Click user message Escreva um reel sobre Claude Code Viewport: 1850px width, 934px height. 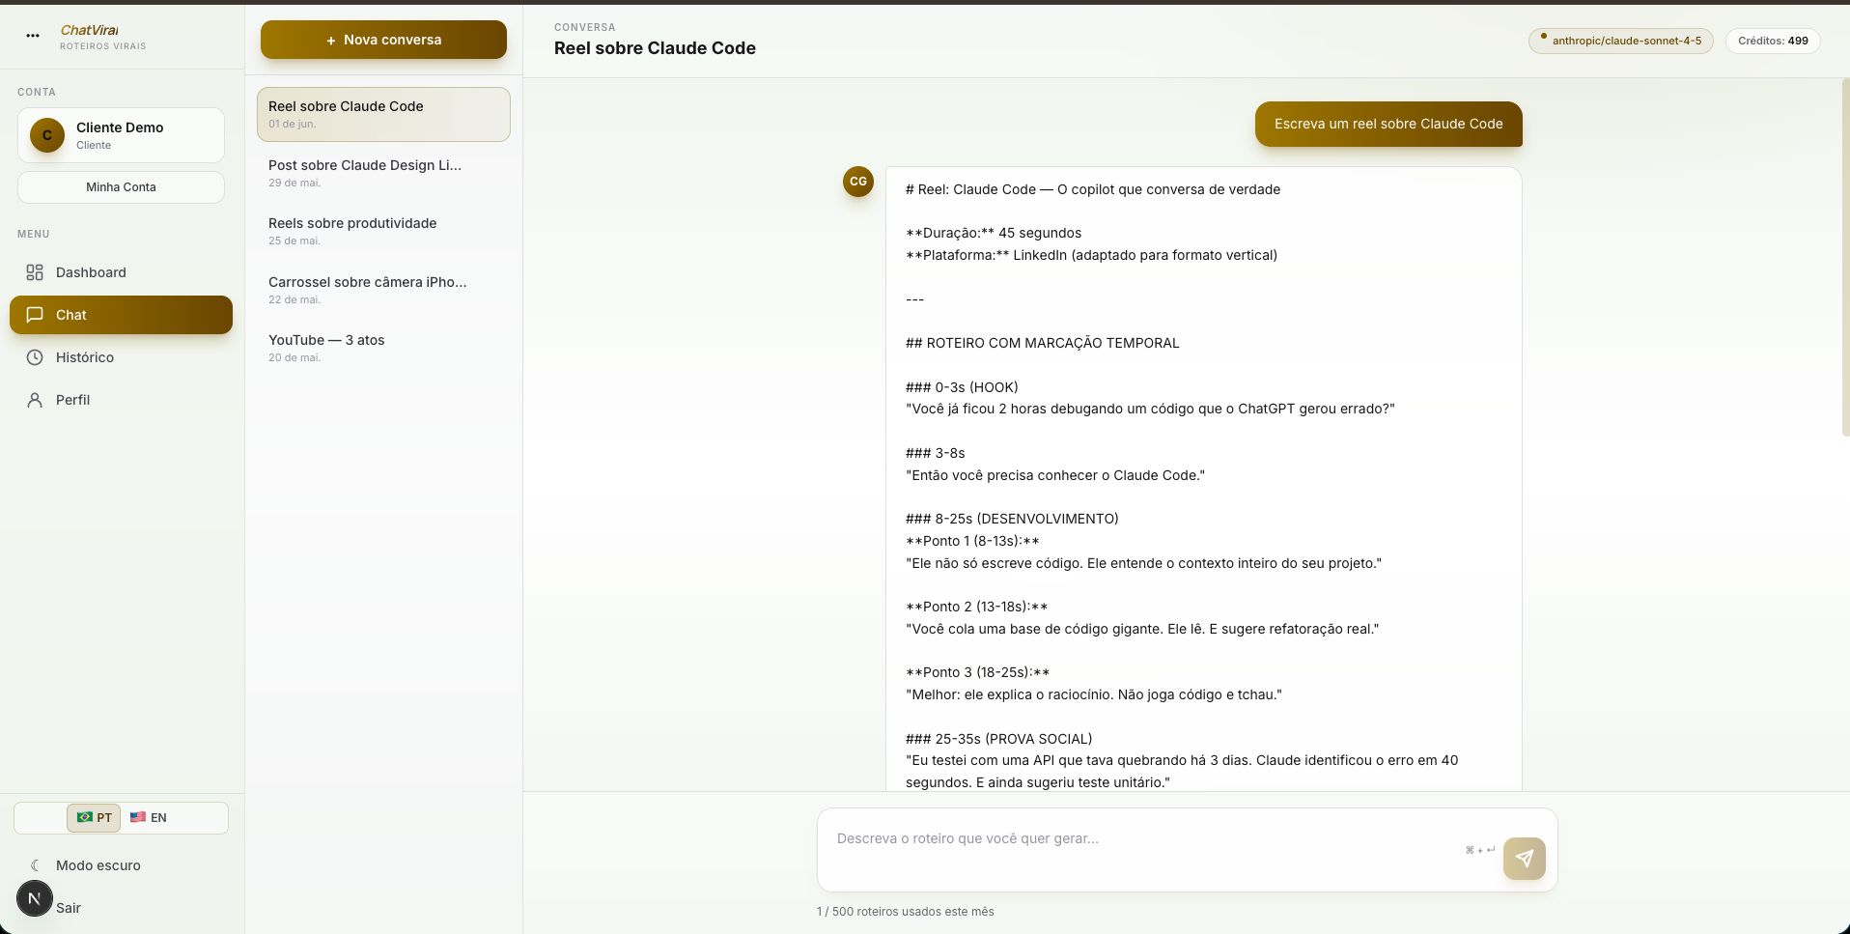click(x=1388, y=124)
